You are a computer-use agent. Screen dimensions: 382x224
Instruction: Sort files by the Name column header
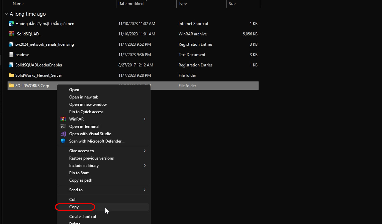[x=18, y=4]
